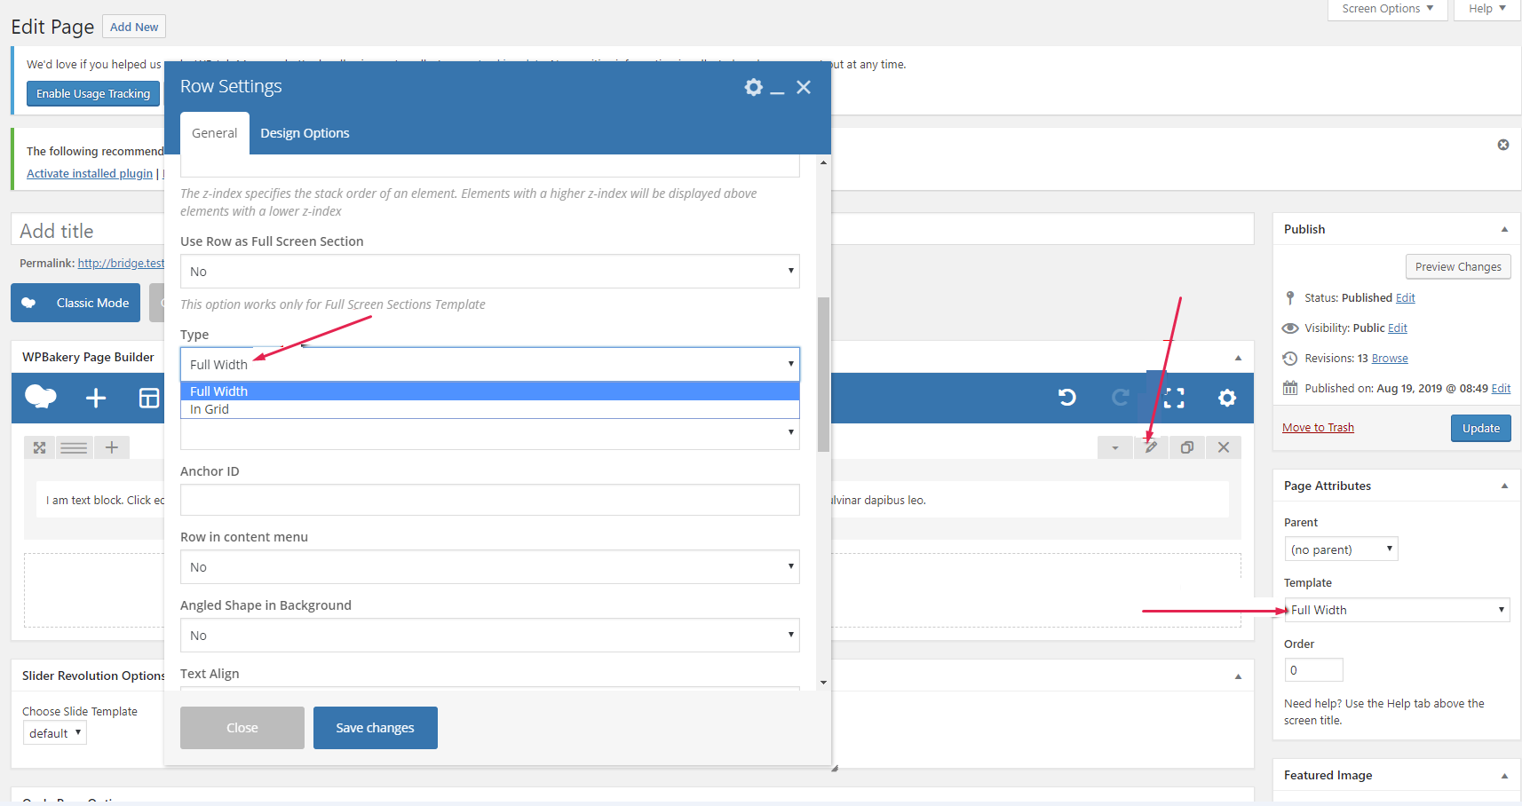Click the undo icon in builder toolbar

point(1067,398)
